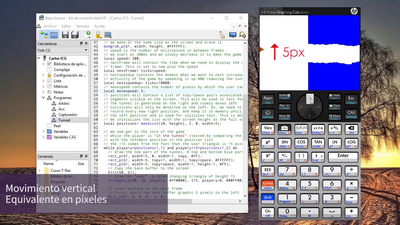Click the calculator fraction a b/c key
The width and height of the screenshot is (400, 225).
click(334, 129)
